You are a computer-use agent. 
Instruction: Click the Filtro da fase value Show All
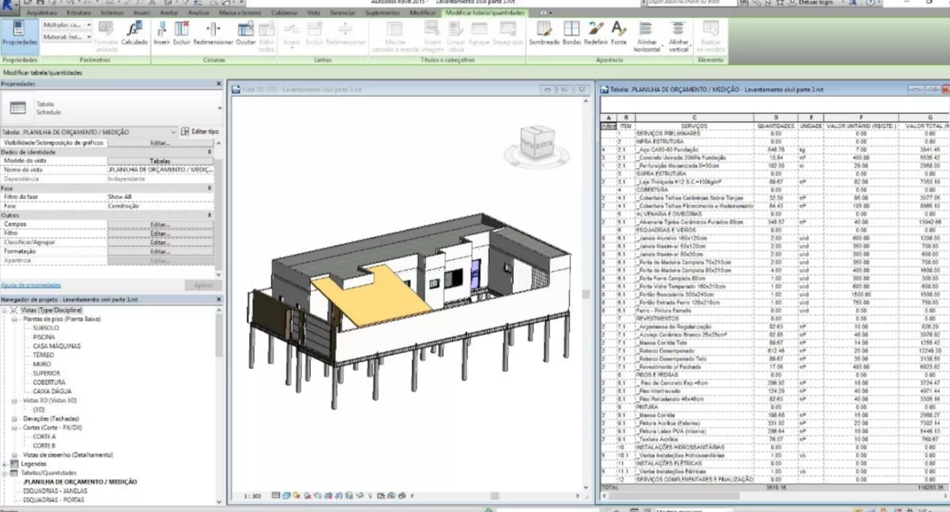pos(161,197)
